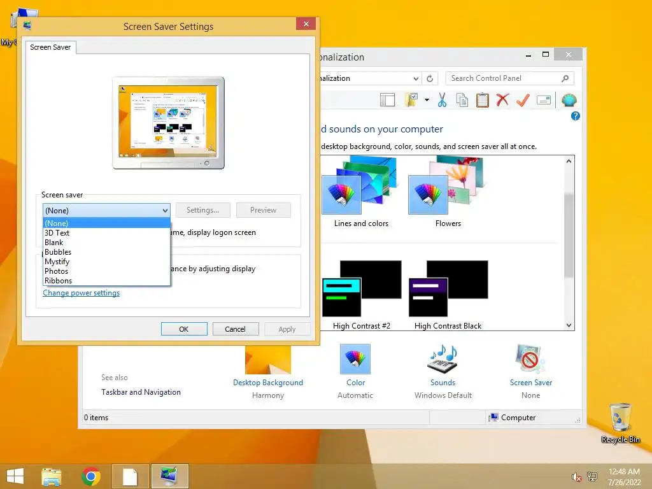
Task: Click the Screen Saver Settings title bar icon
Action: [28, 26]
